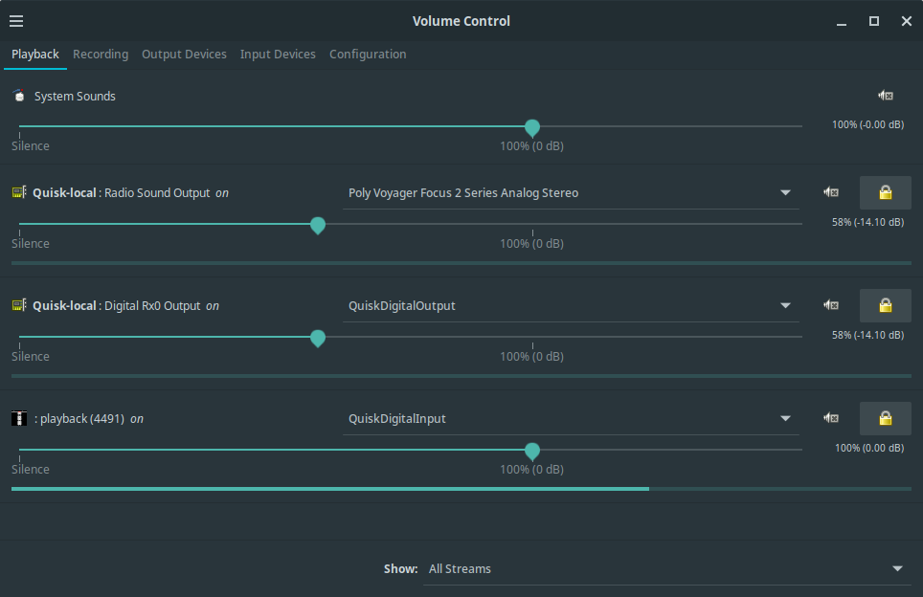Mute Quisk-local Digital Rx0 Output stream
The width and height of the screenshot is (923, 597).
[831, 306]
